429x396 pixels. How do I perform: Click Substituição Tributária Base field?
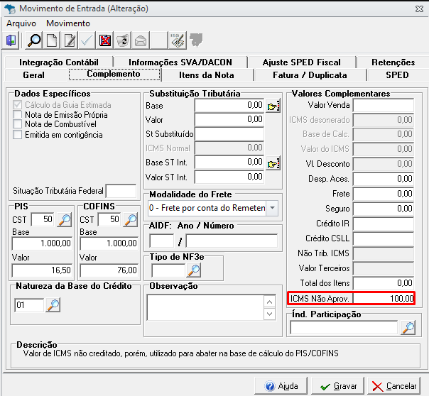click(229, 105)
